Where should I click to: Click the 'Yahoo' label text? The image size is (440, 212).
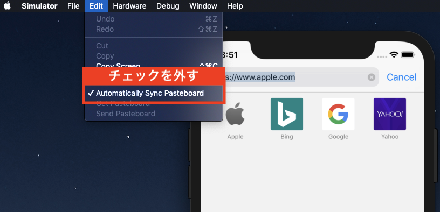(x=390, y=137)
